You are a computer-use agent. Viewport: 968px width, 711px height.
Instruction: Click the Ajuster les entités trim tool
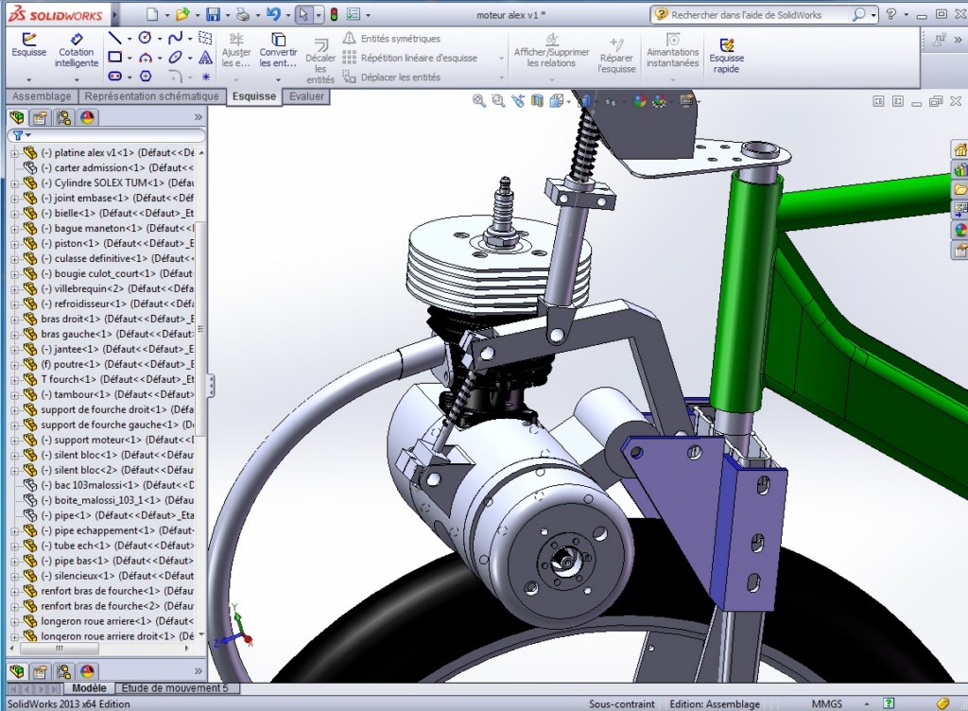tap(235, 50)
